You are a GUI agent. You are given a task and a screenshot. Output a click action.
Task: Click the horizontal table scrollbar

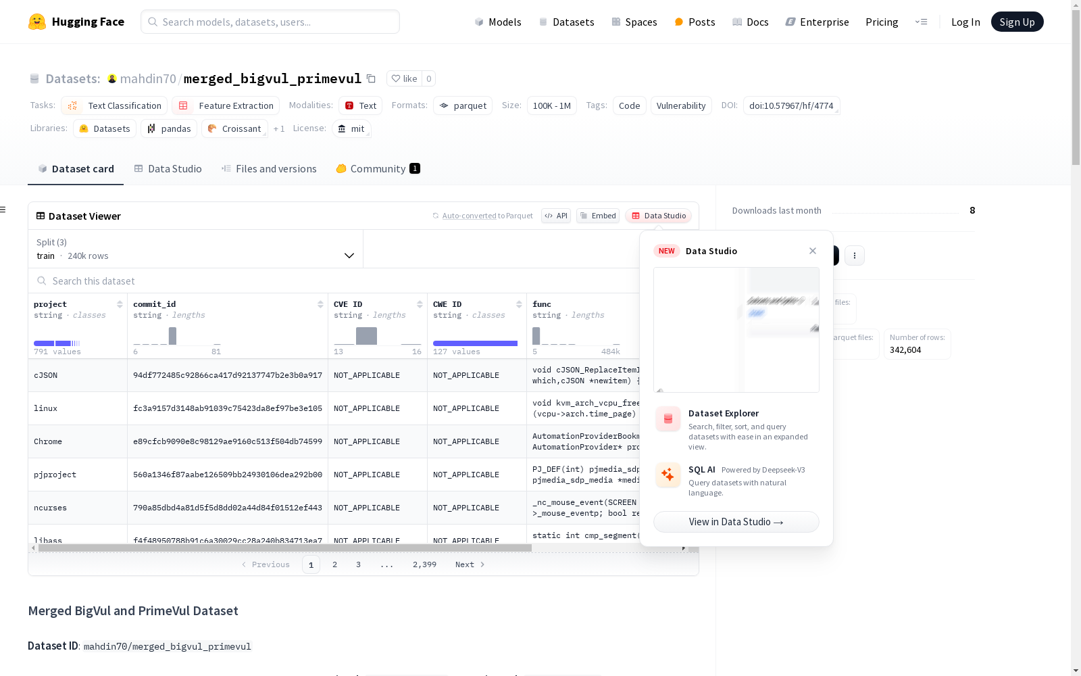point(285,548)
